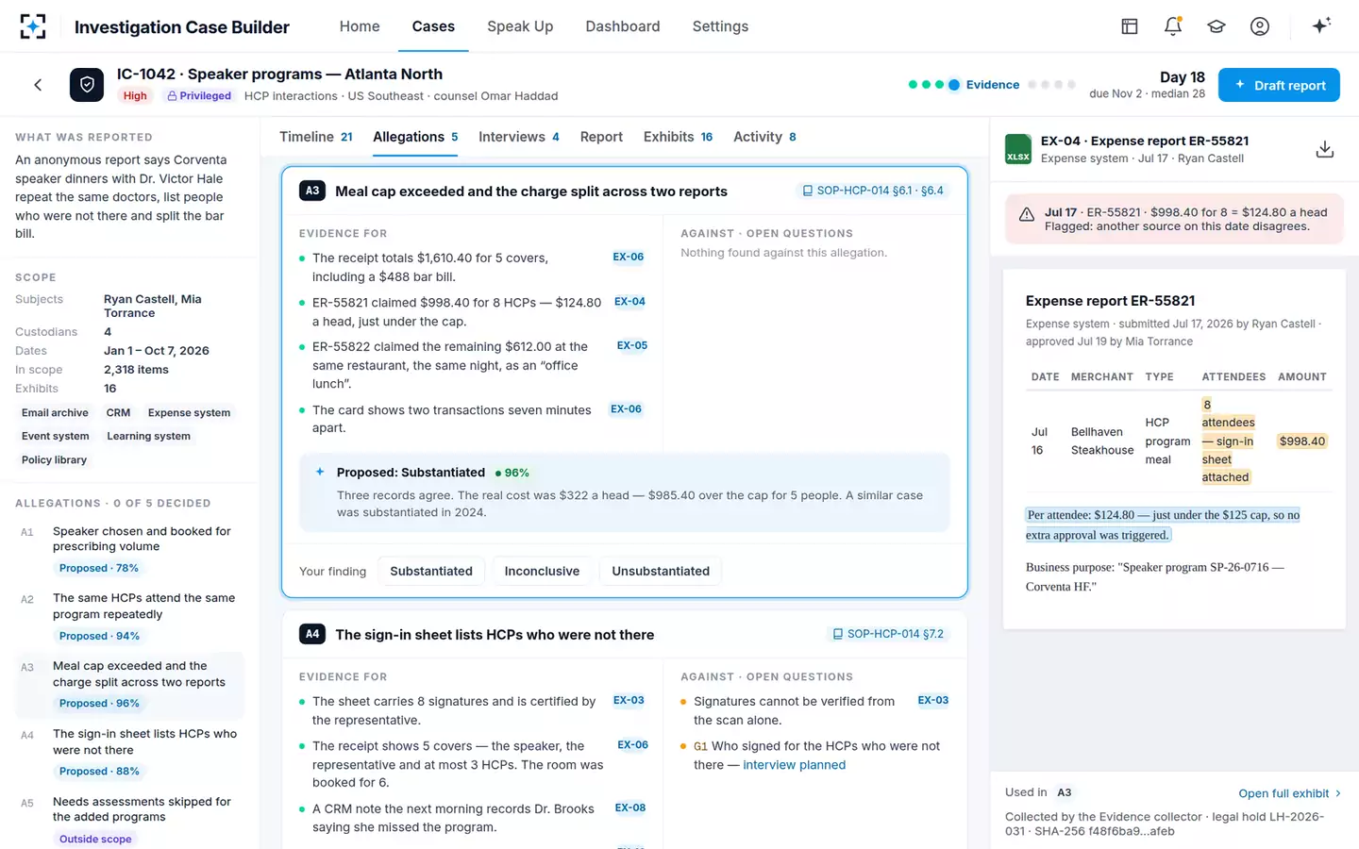The width and height of the screenshot is (1359, 849).
Task: Switch to the Timeline tab
Action: click(316, 137)
